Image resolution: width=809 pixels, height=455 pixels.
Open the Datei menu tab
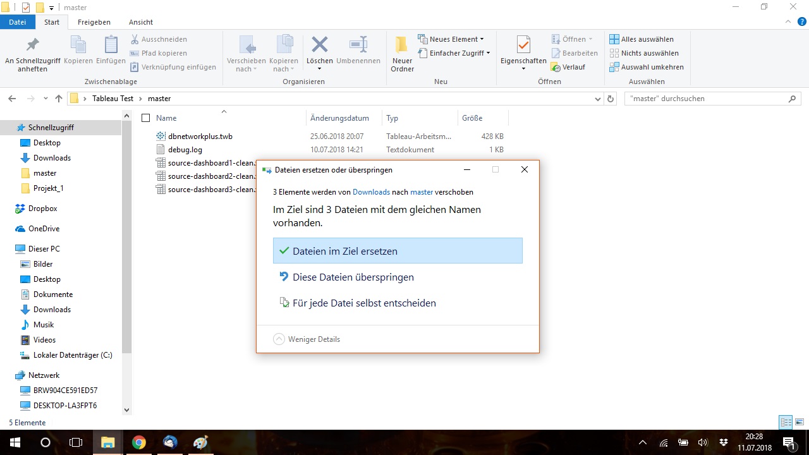pos(18,22)
